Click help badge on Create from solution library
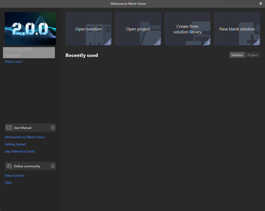 [x=208, y=43]
